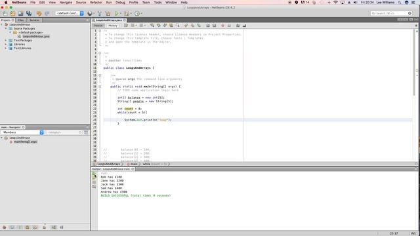This screenshot has width=420, height=236.
Task: Click macOS Spotlight search icon
Action: pyautogui.click(x=400, y=3)
